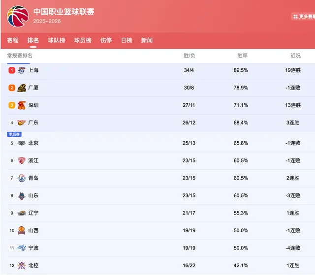The image size is (315, 275).
Task: Click the 广东 team logo
Action: 22,122
